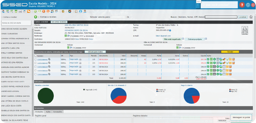Click the blue circular user toolbar icon
The height and width of the screenshot is (123, 256).
pyautogui.click(x=80, y=12)
